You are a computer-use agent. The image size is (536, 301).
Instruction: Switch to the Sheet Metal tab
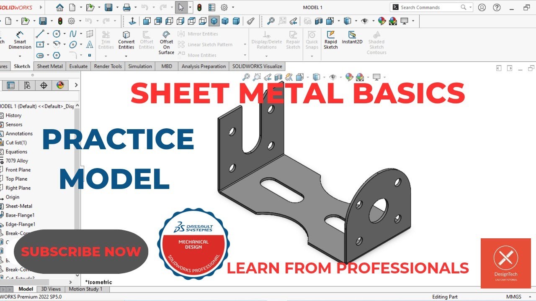(x=50, y=66)
